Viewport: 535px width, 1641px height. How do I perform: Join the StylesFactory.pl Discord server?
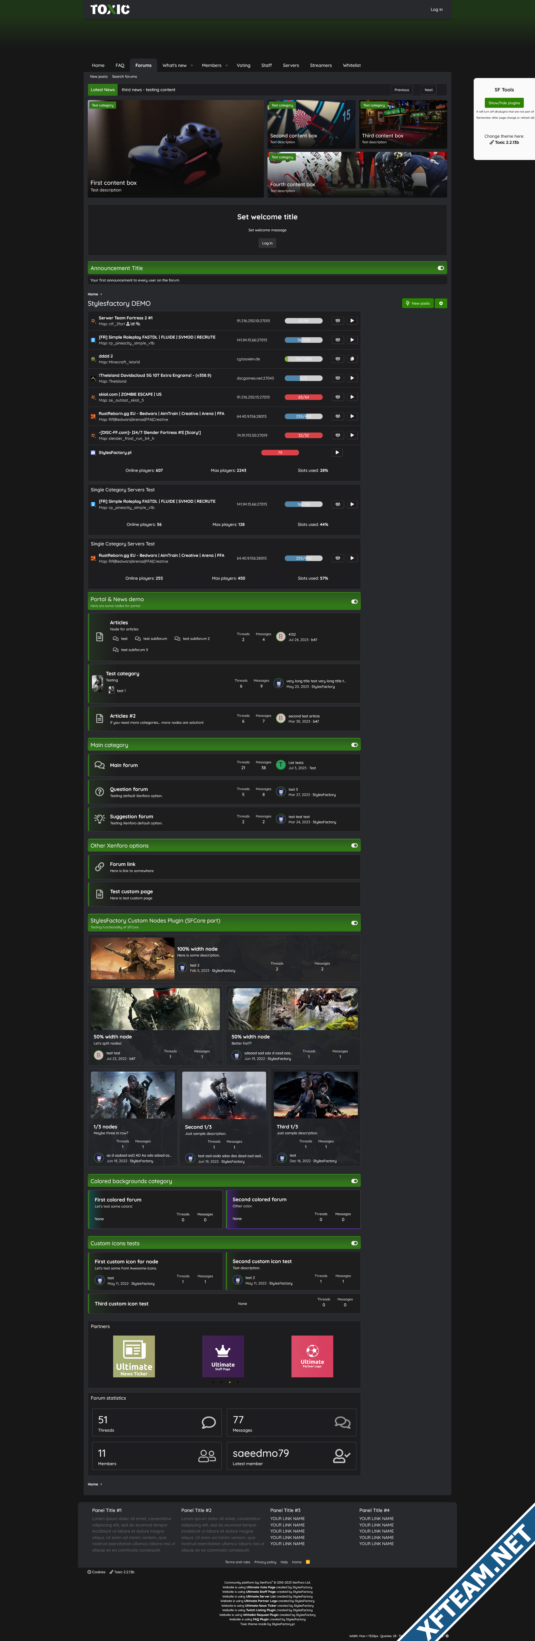337,452
